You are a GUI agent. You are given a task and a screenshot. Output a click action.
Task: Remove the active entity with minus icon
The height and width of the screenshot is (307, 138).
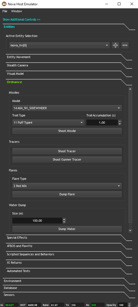coord(125,45)
